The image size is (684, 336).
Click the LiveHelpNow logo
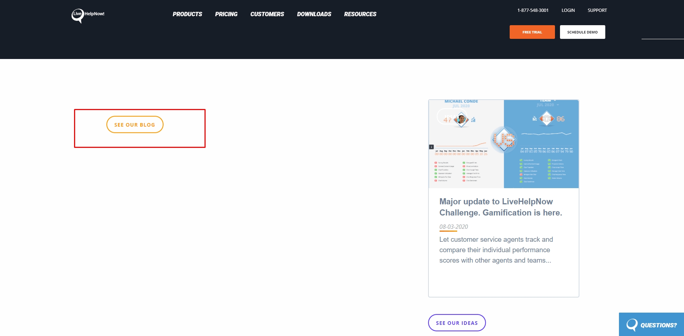coord(88,15)
